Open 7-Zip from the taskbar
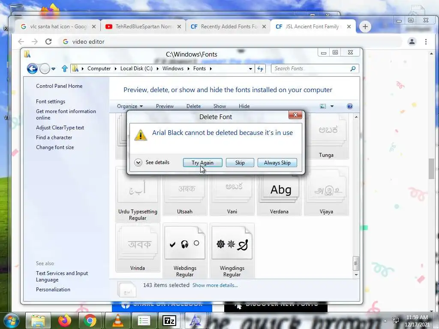The height and width of the screenshot is (329, 439). [169, 320]
